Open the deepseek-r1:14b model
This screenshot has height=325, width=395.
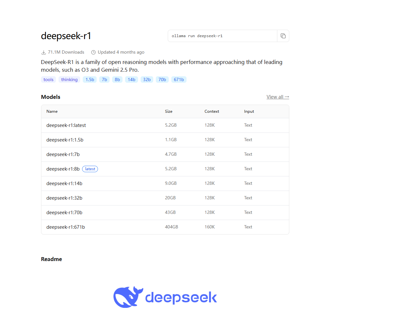64,183
